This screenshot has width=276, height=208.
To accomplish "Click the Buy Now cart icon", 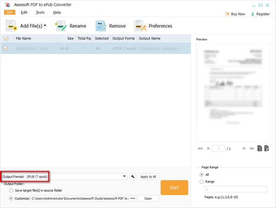I will point(226,14).
